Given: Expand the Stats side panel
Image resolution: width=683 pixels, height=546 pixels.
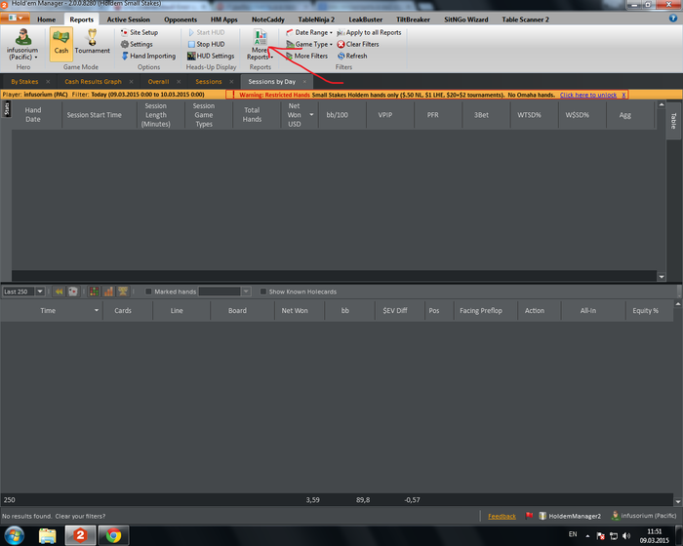Looking at the screenshot, I should pos(7,108).
